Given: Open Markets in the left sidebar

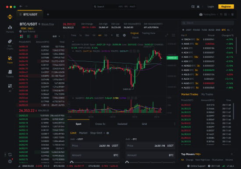Looking at the screenshot, I should [10, 29].
